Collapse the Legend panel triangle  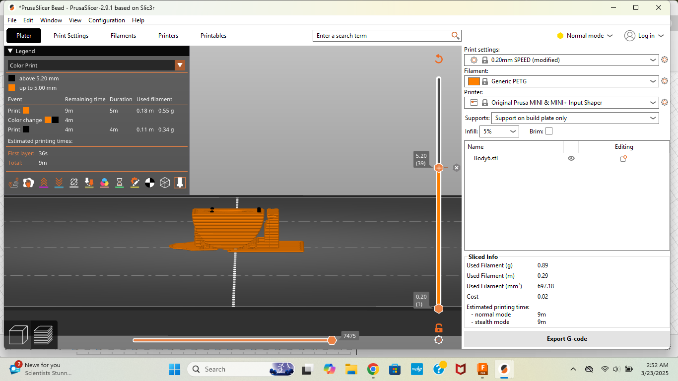10,51
